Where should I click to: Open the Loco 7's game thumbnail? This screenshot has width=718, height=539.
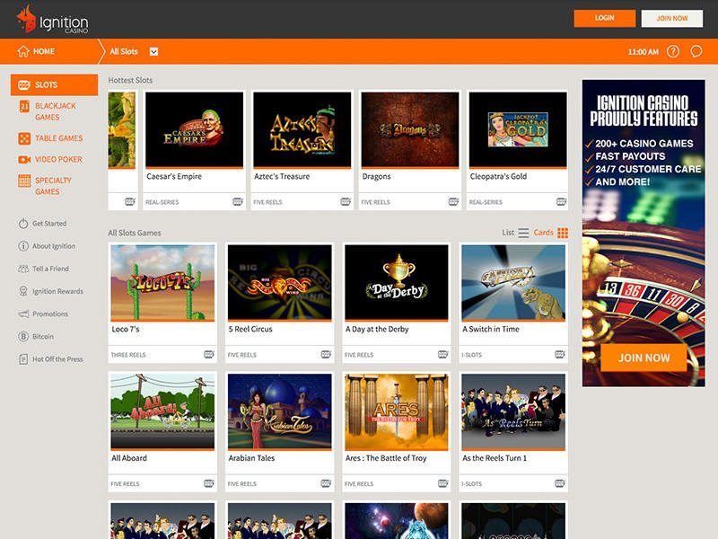pos(162,282)
